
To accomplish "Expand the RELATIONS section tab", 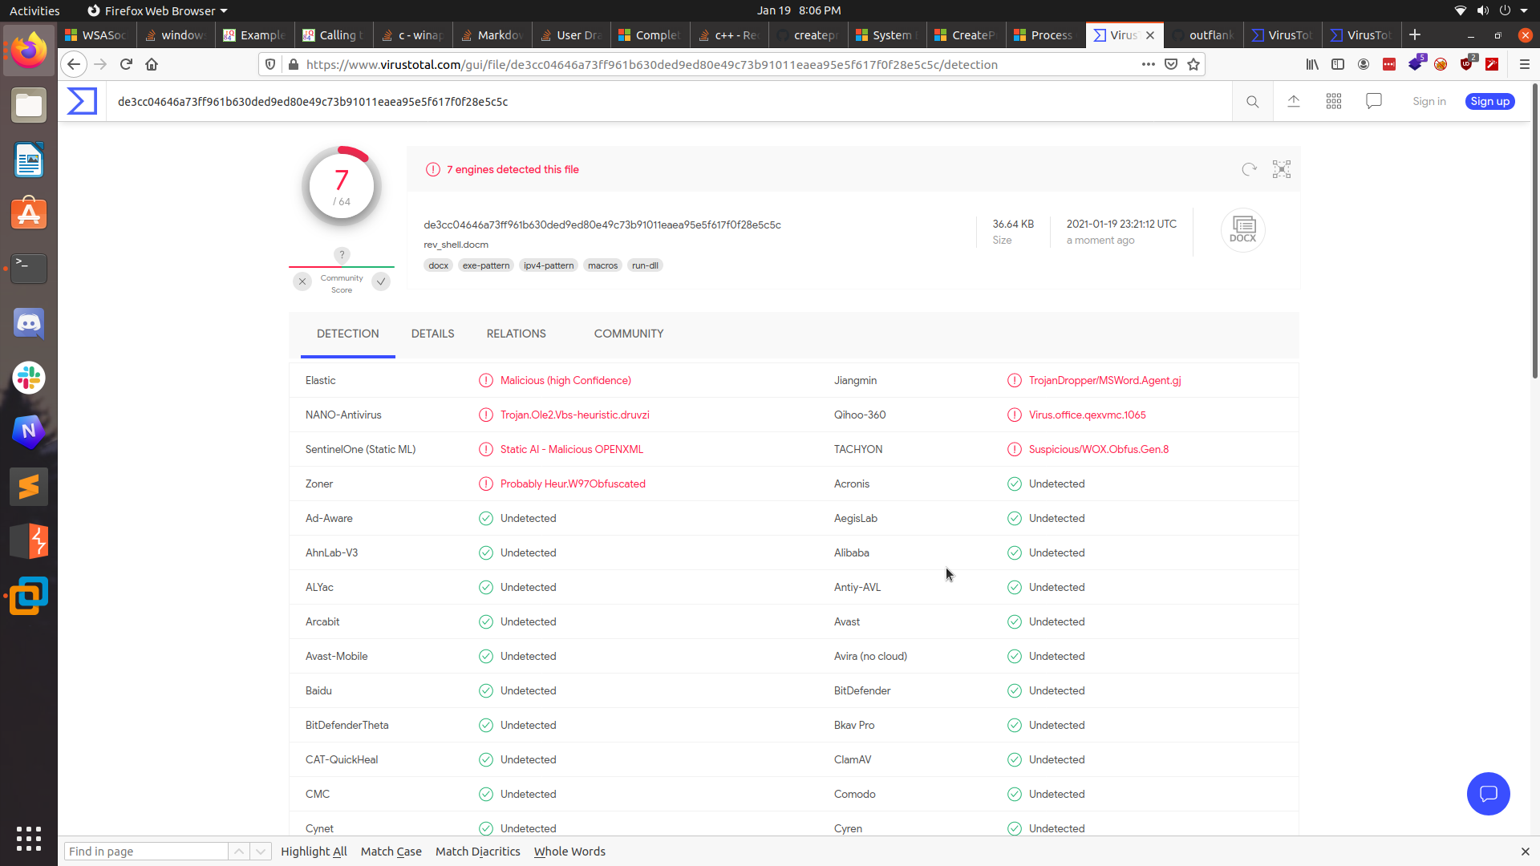I will coord(515,333).
